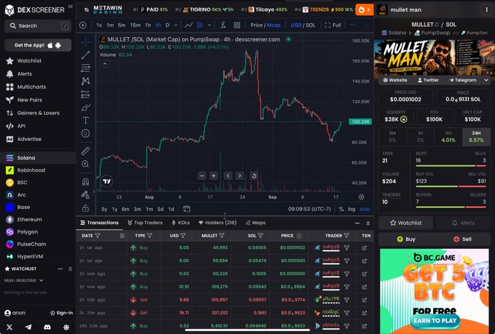Open the forecasting and measurement tools
The image size is (495, 334).
86,94
